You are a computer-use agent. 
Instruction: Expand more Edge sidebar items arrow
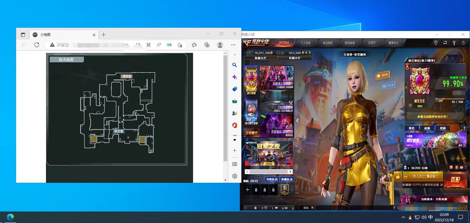click(x=235, y=140)
